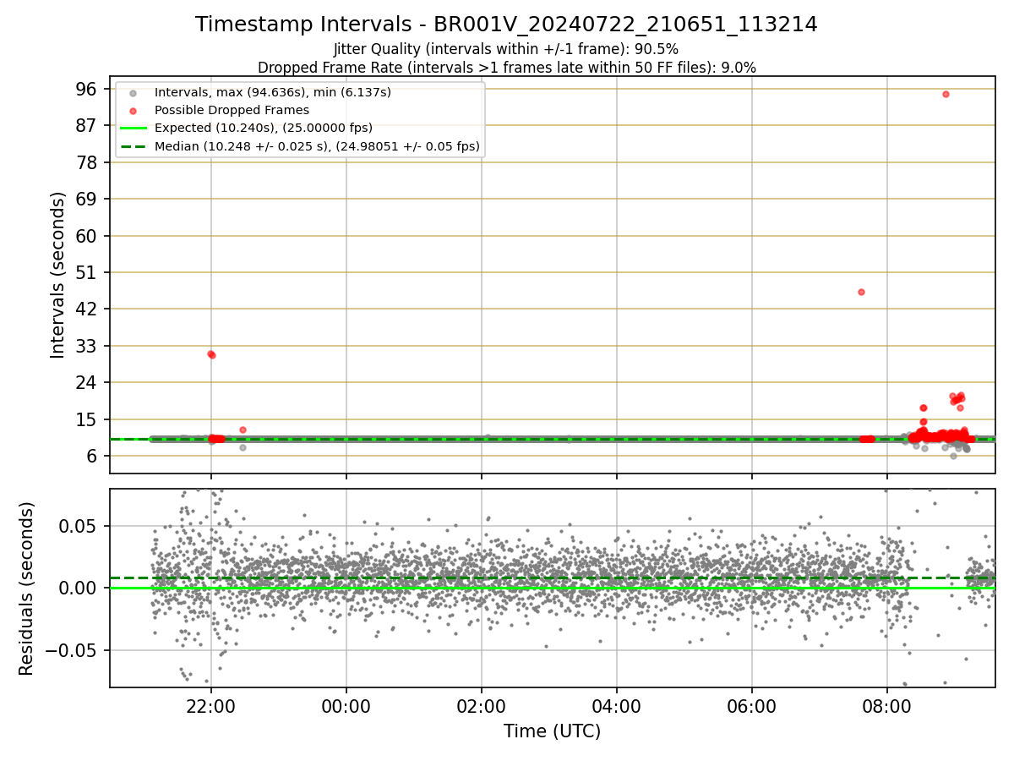Click the 6 y-axis tick label
This screenshot has height=761, width=1014.
[92, 456]
